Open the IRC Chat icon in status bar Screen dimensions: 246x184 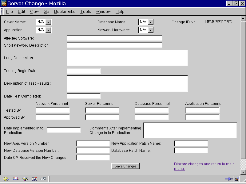coord(43,179)
